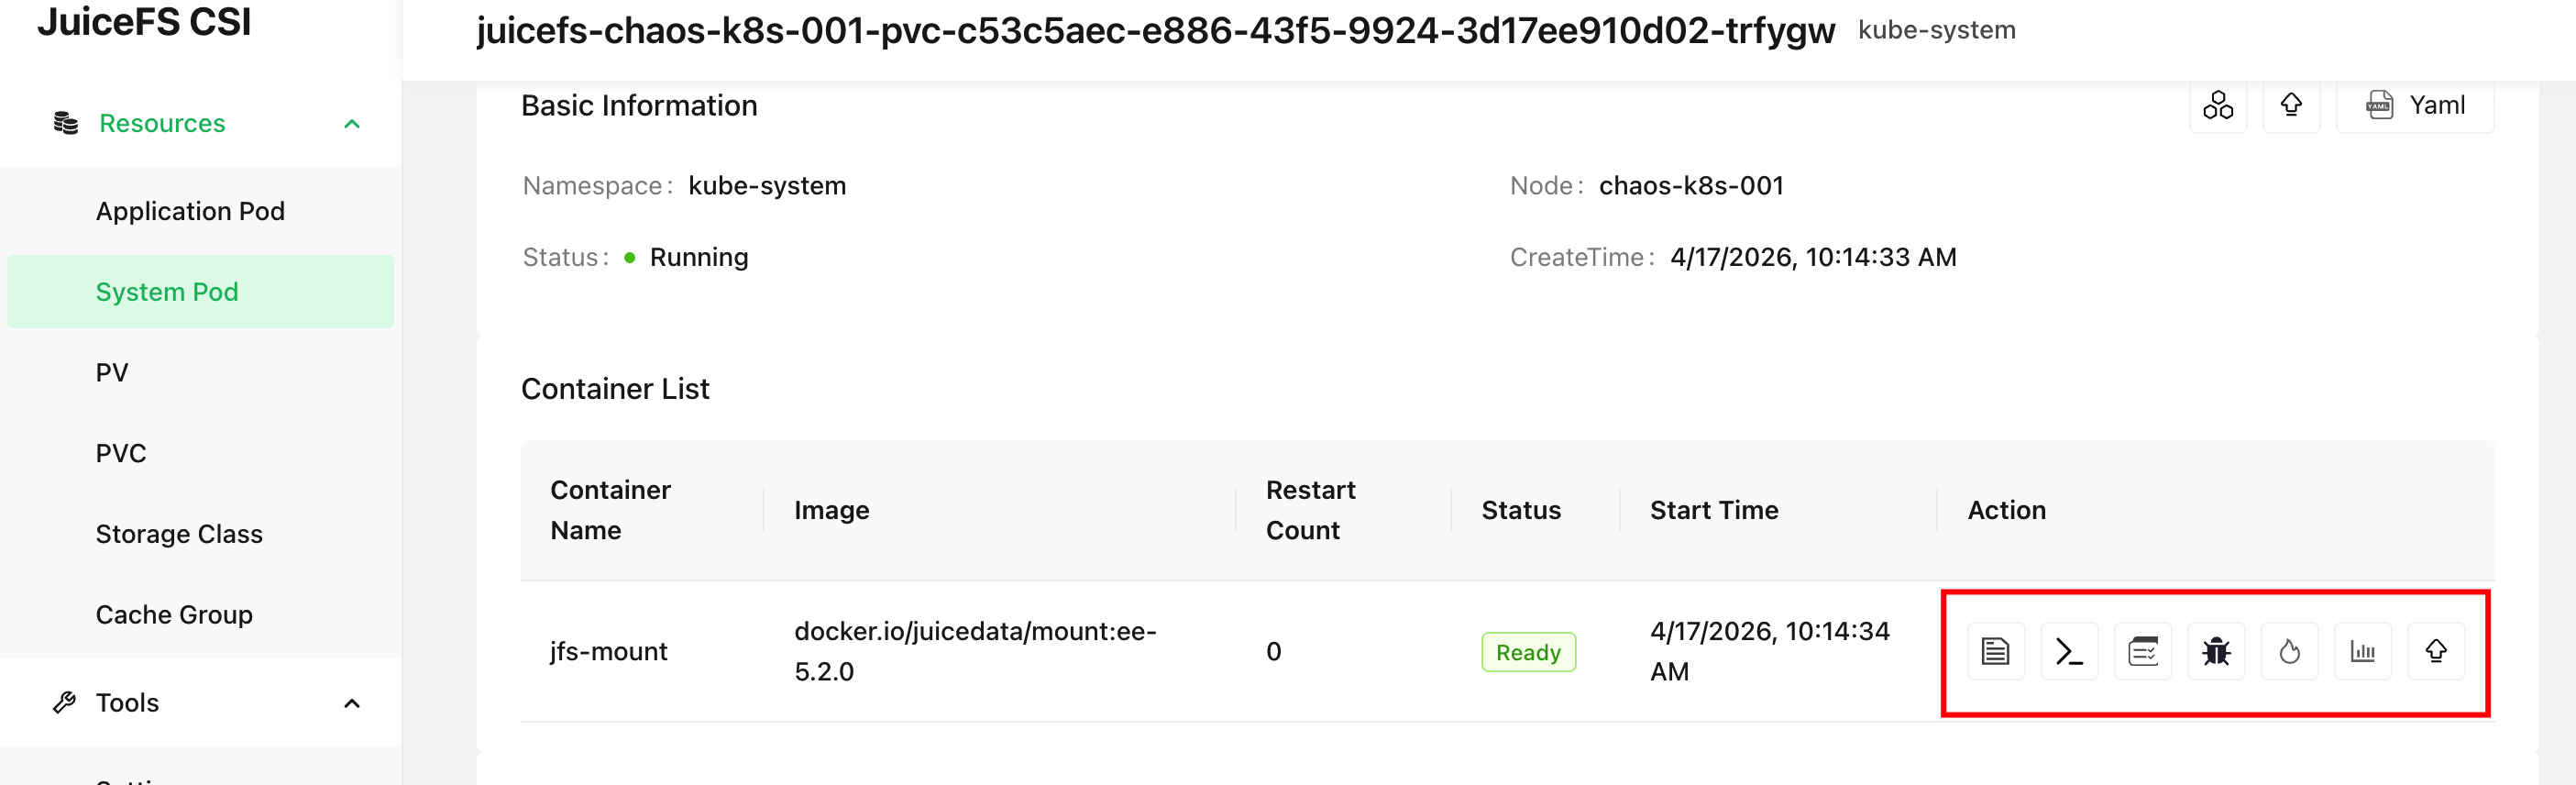
Task: Open the bar chart stats icon for jfs-mount
Action: (2362, 652)
